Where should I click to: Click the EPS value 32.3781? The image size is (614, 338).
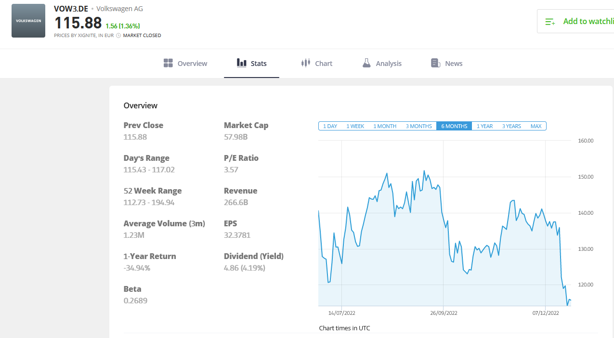click(237, 235)
